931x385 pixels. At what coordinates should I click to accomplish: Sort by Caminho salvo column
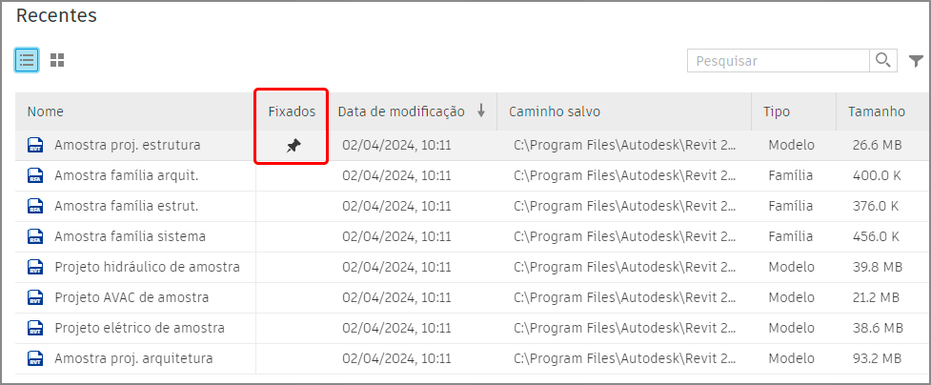(554, 111)
